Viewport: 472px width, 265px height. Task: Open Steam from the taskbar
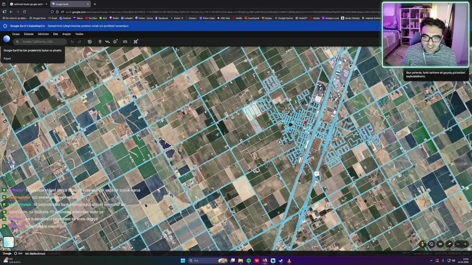(x=281, y=261)
